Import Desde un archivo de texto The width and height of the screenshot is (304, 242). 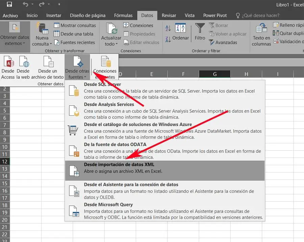48,68
